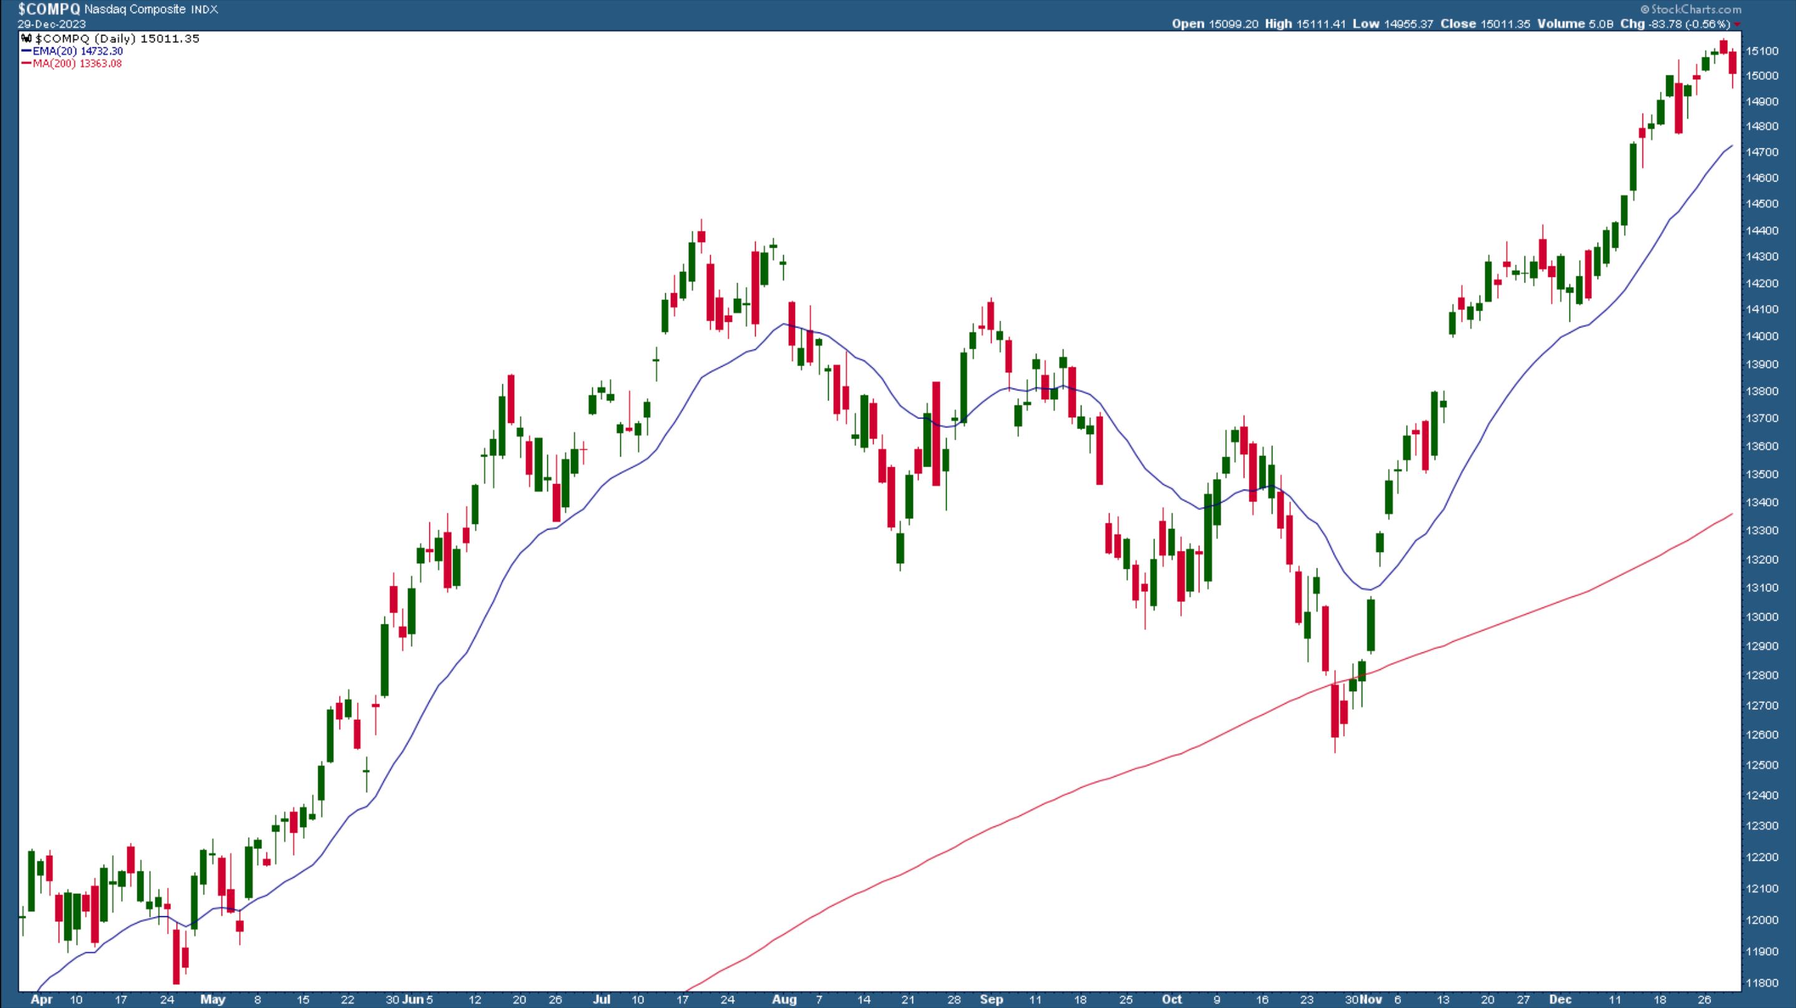Image resolution: width=1796 pixels, height=1008 pixels.
Task: Select the EMA(20) 14732.30 legend label
Action: [x=77, y=52]
